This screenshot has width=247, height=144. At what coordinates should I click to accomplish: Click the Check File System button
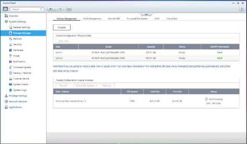[x=85, y=86]
